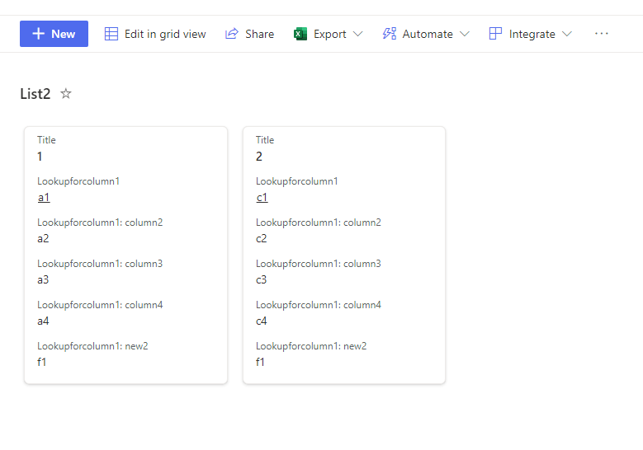The image size is (643, 450).
Task: Click the a3 value
Action: click(43, 279)
